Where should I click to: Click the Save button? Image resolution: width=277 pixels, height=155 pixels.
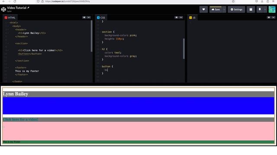pyautogui.click(x=216, y=9)
